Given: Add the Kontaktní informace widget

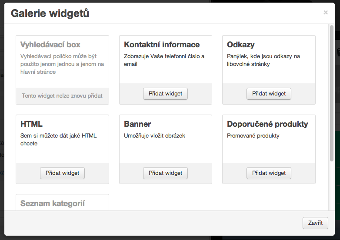Looking at the screenshot, I should click(165, 94).
